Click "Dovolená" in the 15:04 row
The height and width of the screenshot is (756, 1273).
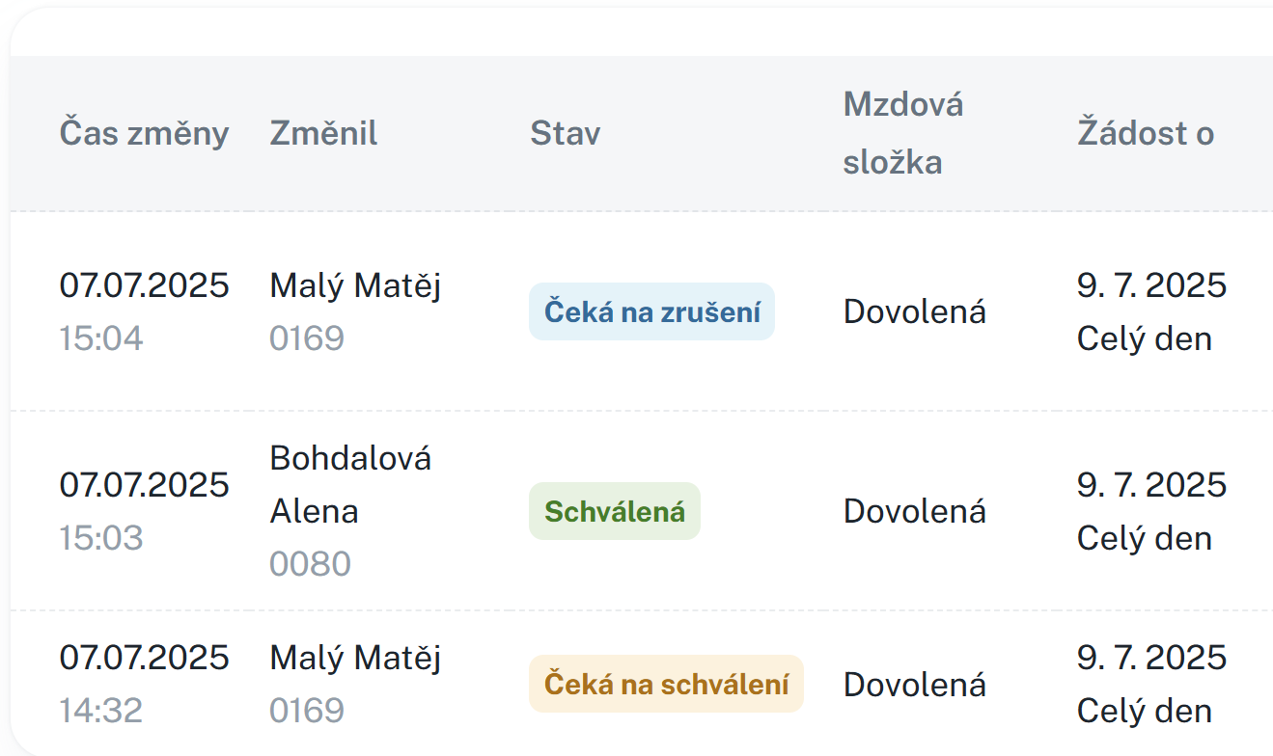(x=914, y=311)
